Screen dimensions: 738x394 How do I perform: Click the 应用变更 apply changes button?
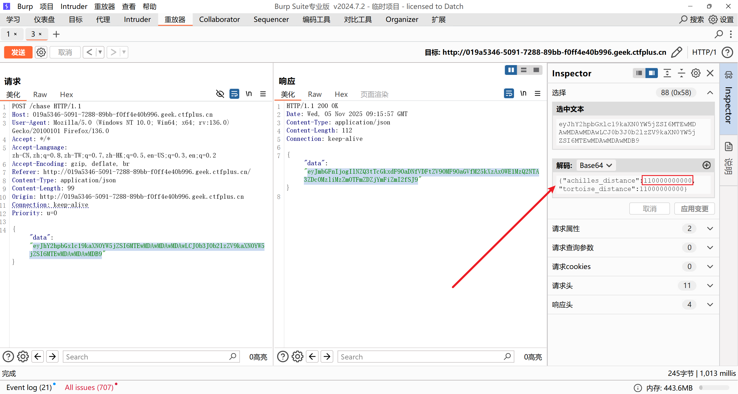694,209
